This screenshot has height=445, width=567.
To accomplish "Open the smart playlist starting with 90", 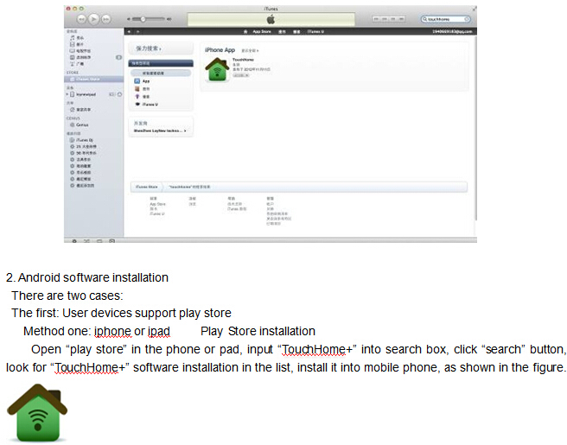I will pos(83,153).
